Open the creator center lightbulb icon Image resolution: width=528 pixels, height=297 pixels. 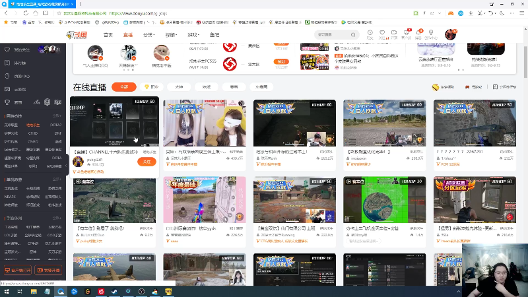[x=431, y=32]
